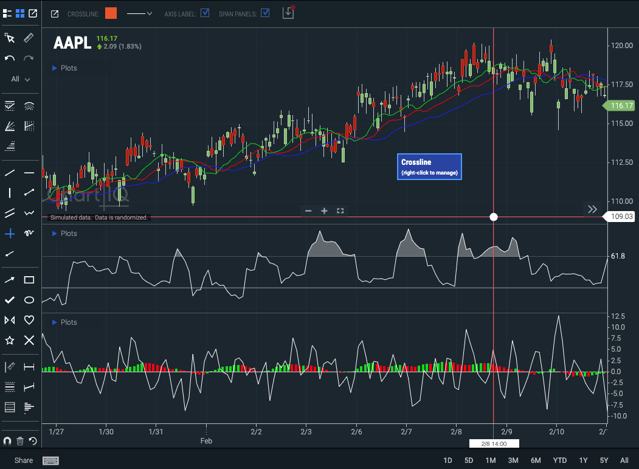Select the vertical line with ruler tool
The height and width of the screenshot is (469, 639).
pyautogui.click(x=10, y=367)
